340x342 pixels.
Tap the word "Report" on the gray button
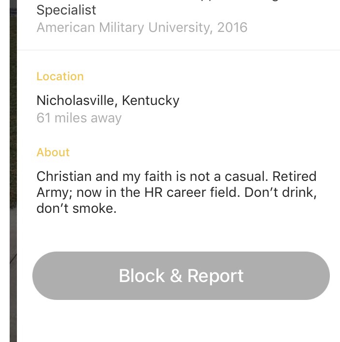click(x=215, y=276)
